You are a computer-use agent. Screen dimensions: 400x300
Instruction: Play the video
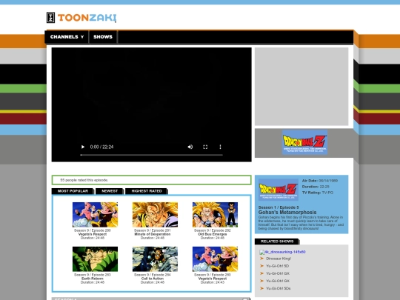[x=83, y=147]
